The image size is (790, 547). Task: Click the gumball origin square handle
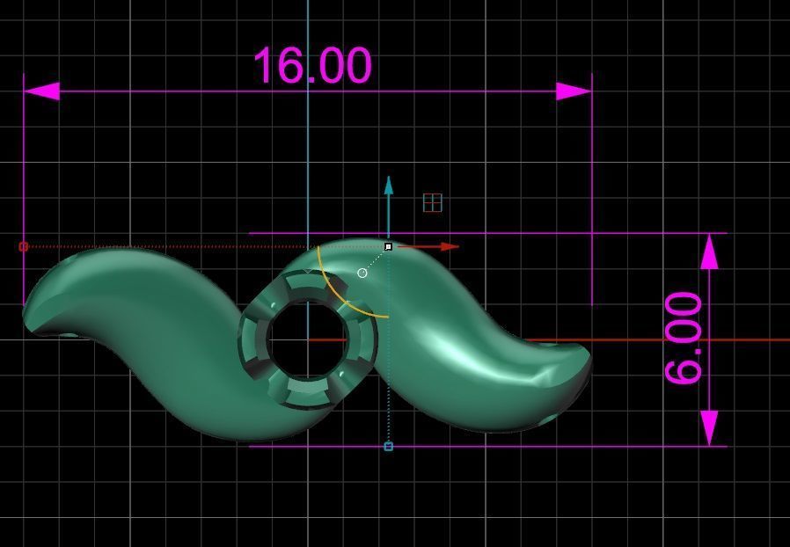click(389, 247)
